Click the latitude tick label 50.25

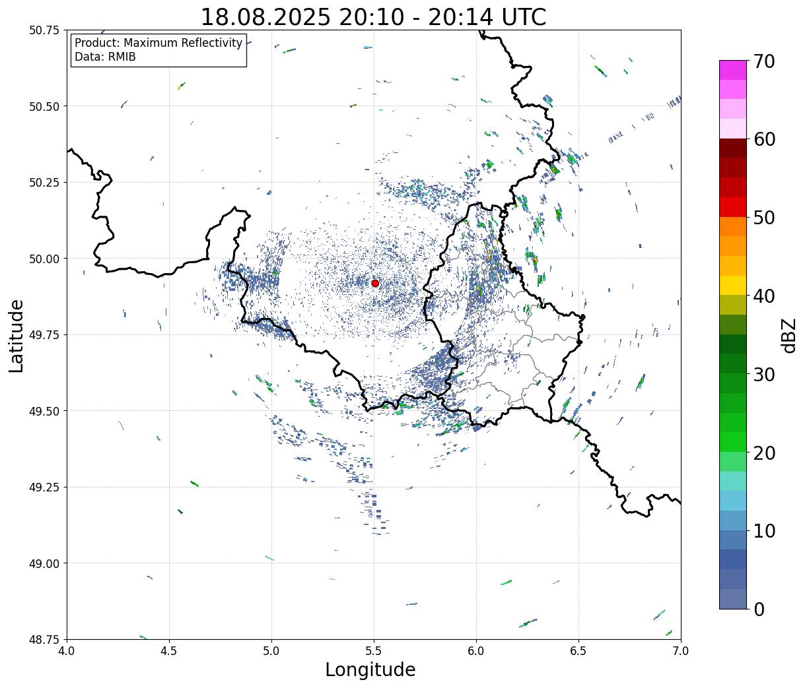tap(44, 183)
